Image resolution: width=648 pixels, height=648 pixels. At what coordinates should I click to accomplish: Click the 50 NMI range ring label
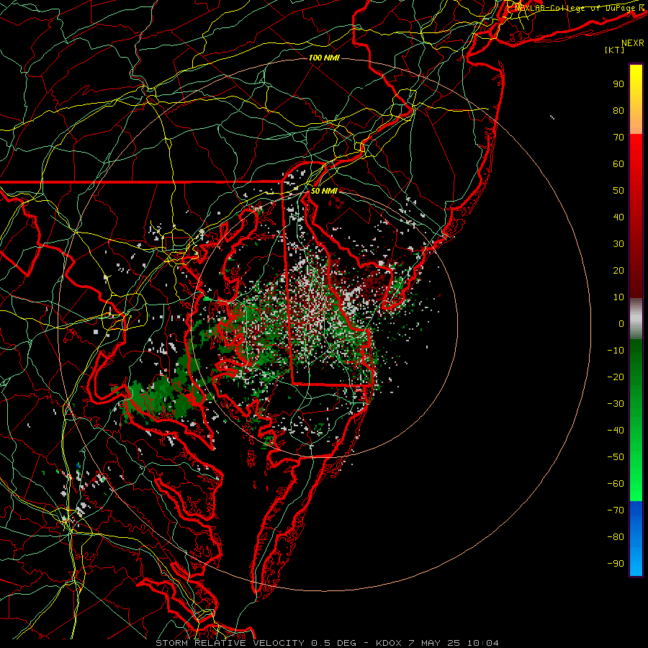point(324,191)
